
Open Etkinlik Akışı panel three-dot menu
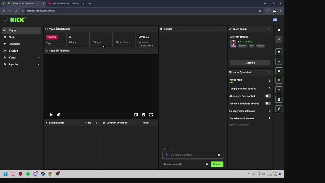96,123
